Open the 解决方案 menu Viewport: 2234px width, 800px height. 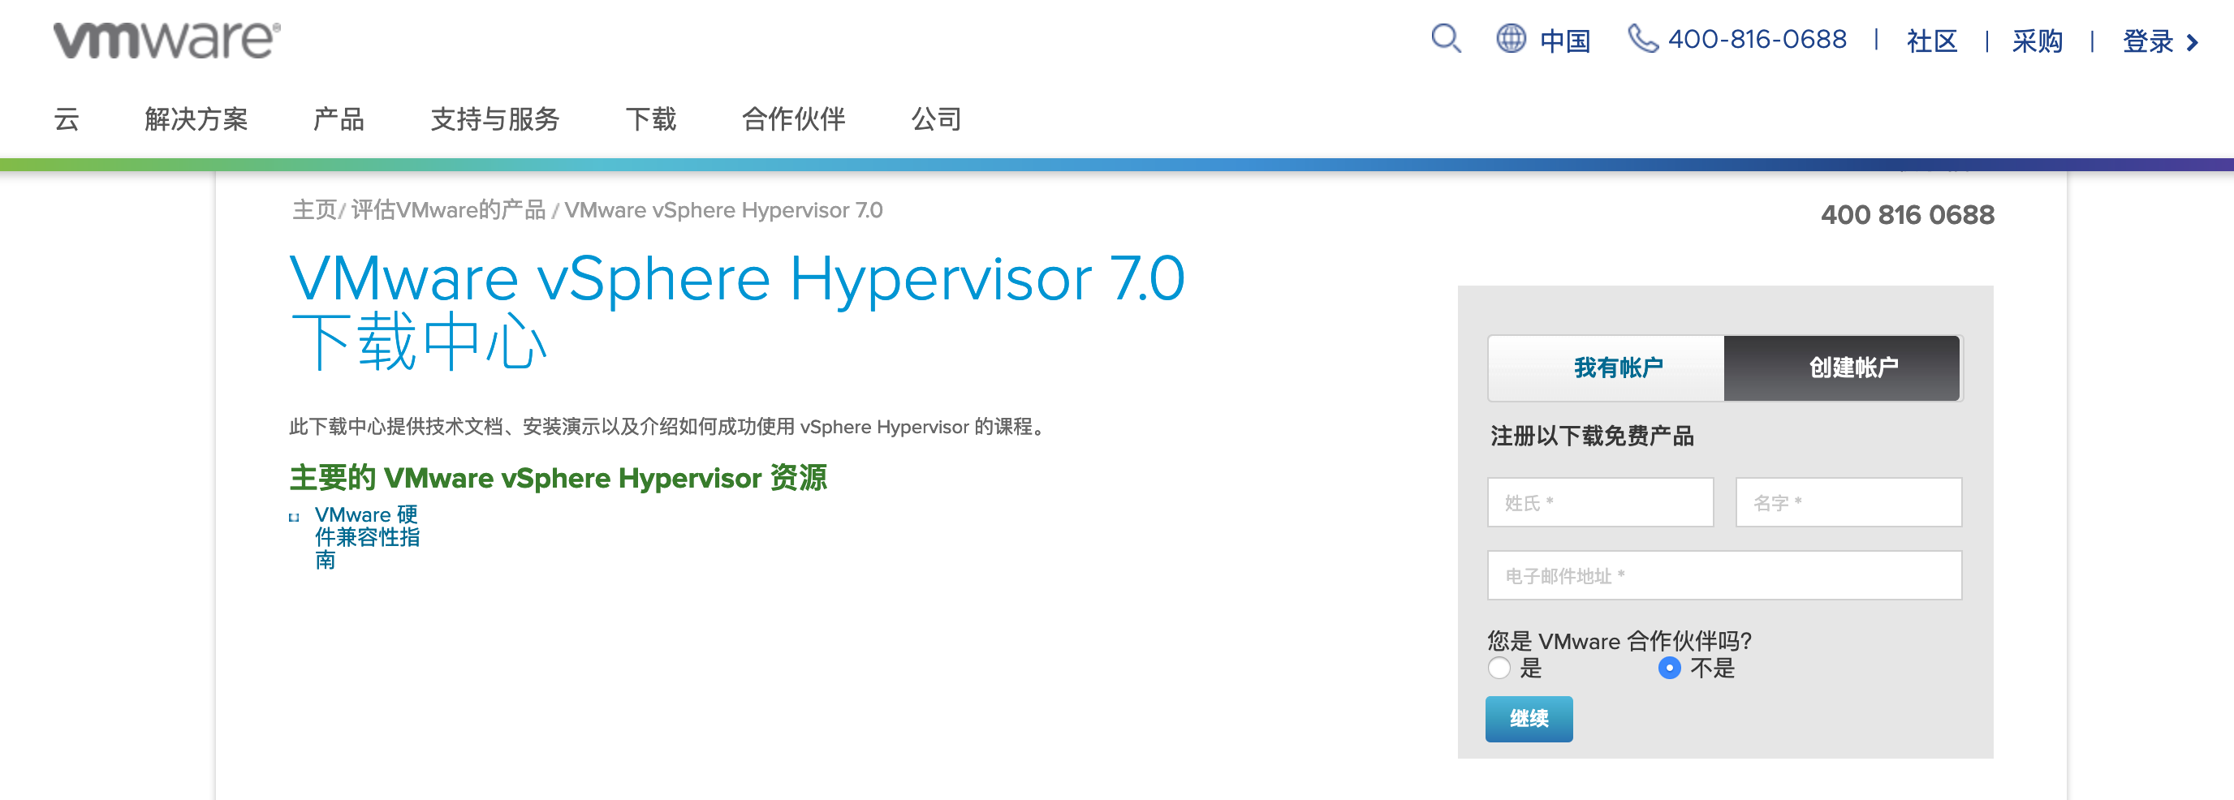(196, 118)
